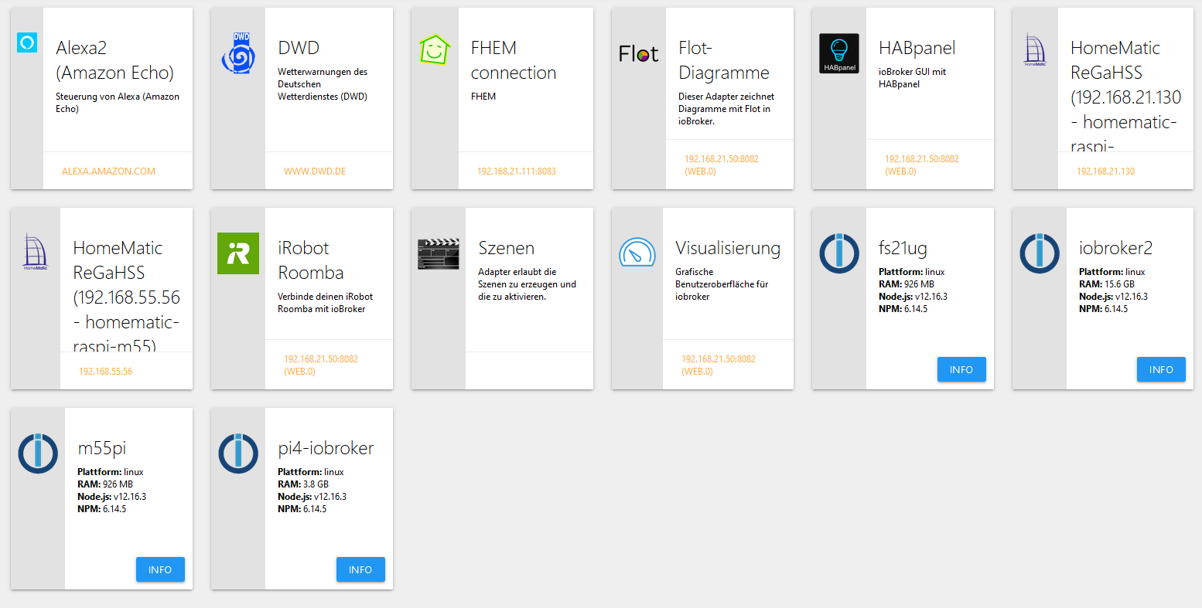Viewport: 1202px width, 608px height.
Task: Click "RAM: 926 MB" on fs21ug card
Action: [x=907, y=284]
